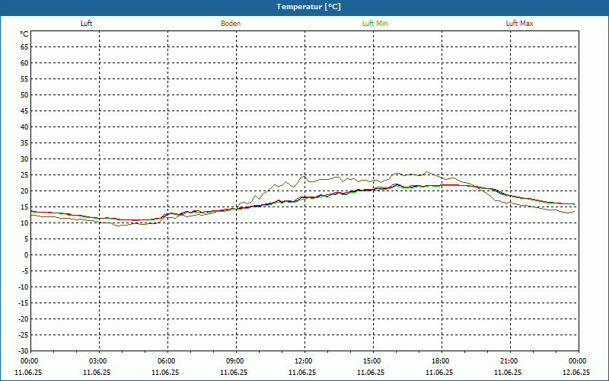
Task: Click the blue Luft legend label
Action: [86, 24]
